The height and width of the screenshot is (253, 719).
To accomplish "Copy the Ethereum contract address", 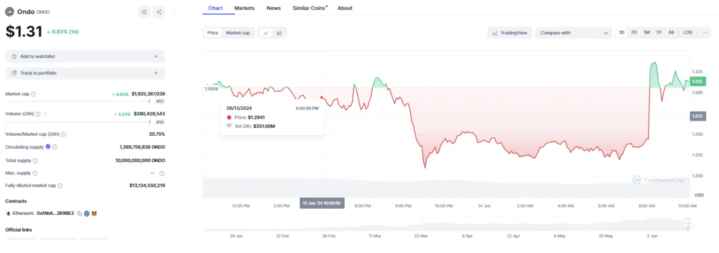I will click(79, 213).
